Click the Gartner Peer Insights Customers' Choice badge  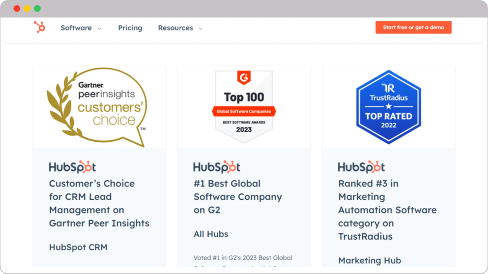pyautogui.click(x=99, y=107)
